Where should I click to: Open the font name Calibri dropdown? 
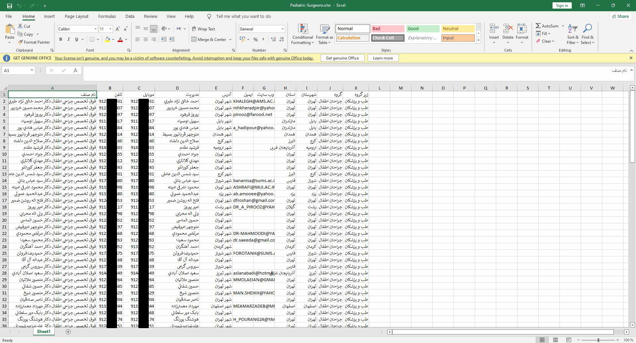click(x=95, y=29)
